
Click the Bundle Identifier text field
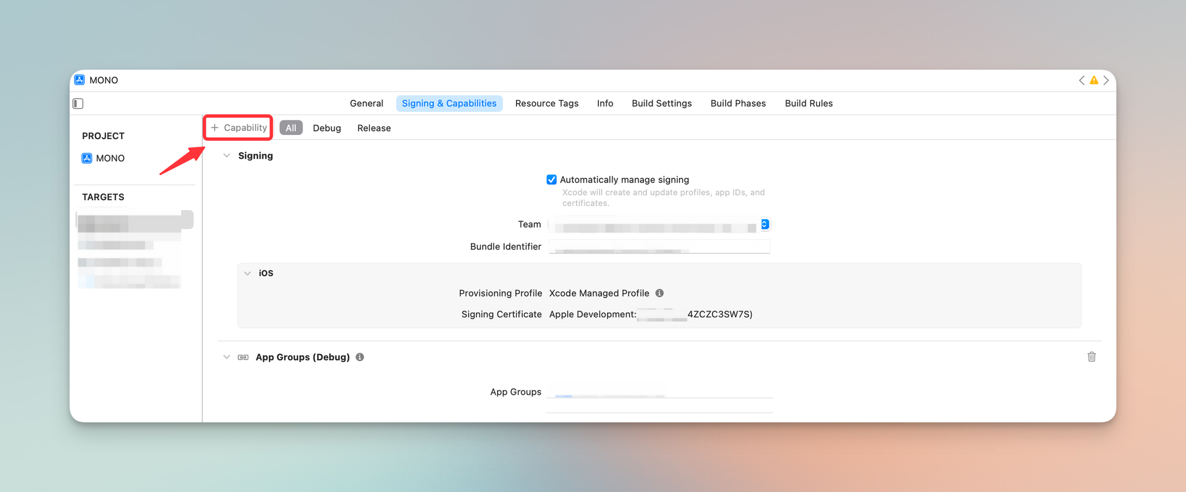pos(659,246)
